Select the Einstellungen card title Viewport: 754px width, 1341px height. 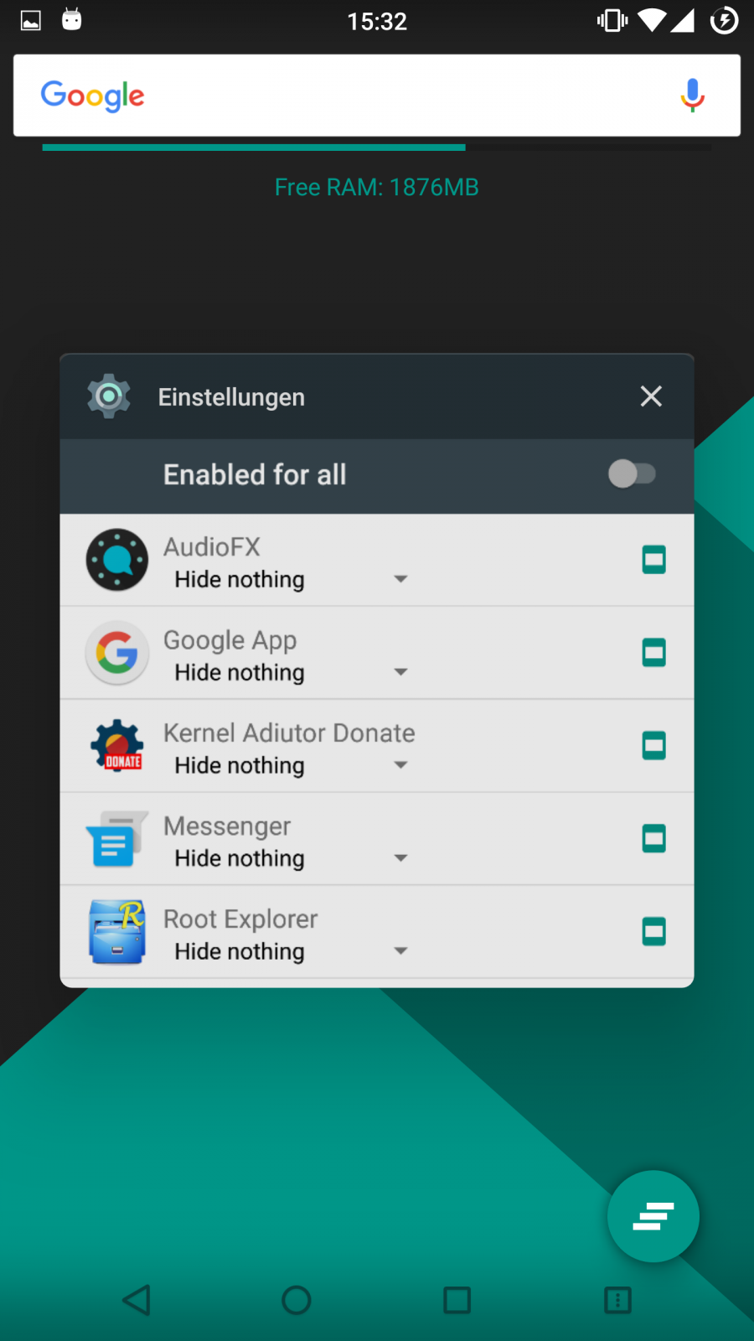231,397
